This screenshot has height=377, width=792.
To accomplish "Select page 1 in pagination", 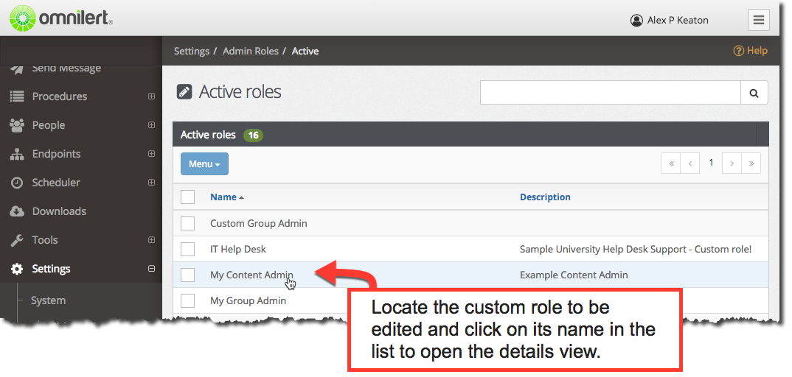I will tap(711, 163).
